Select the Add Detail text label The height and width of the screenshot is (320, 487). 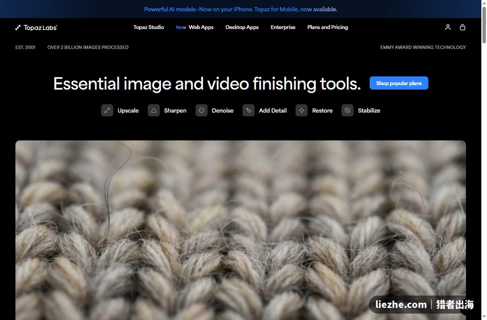(x=273, y=110)
